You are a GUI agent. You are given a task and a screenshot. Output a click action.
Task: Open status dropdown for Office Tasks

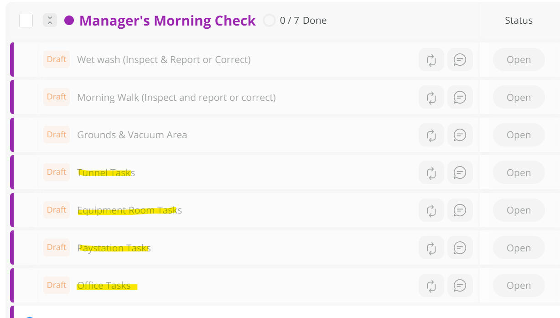tap(519, 286)
